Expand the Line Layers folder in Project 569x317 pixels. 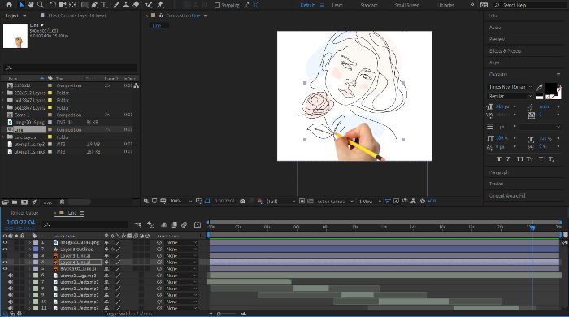(3, 137)
